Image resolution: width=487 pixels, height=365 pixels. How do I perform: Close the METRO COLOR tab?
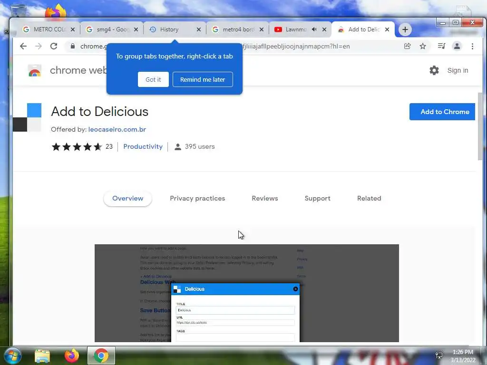click(73, 29)
